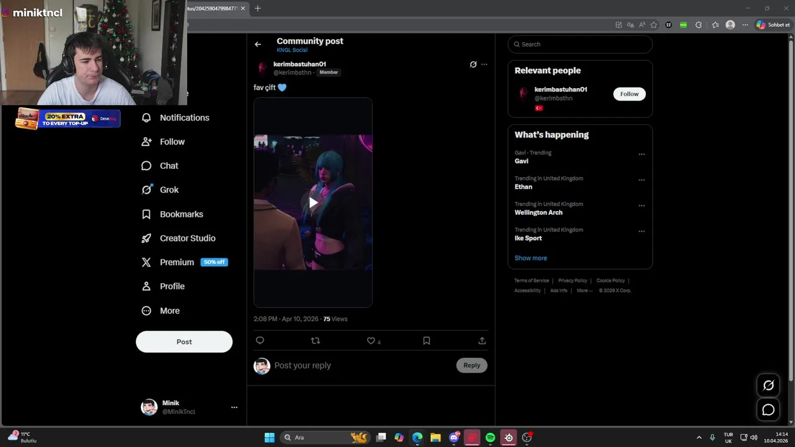Open options dots for Ike Sport trend
The height and width of the screenshot is (447, 795).
click(642, 231)
